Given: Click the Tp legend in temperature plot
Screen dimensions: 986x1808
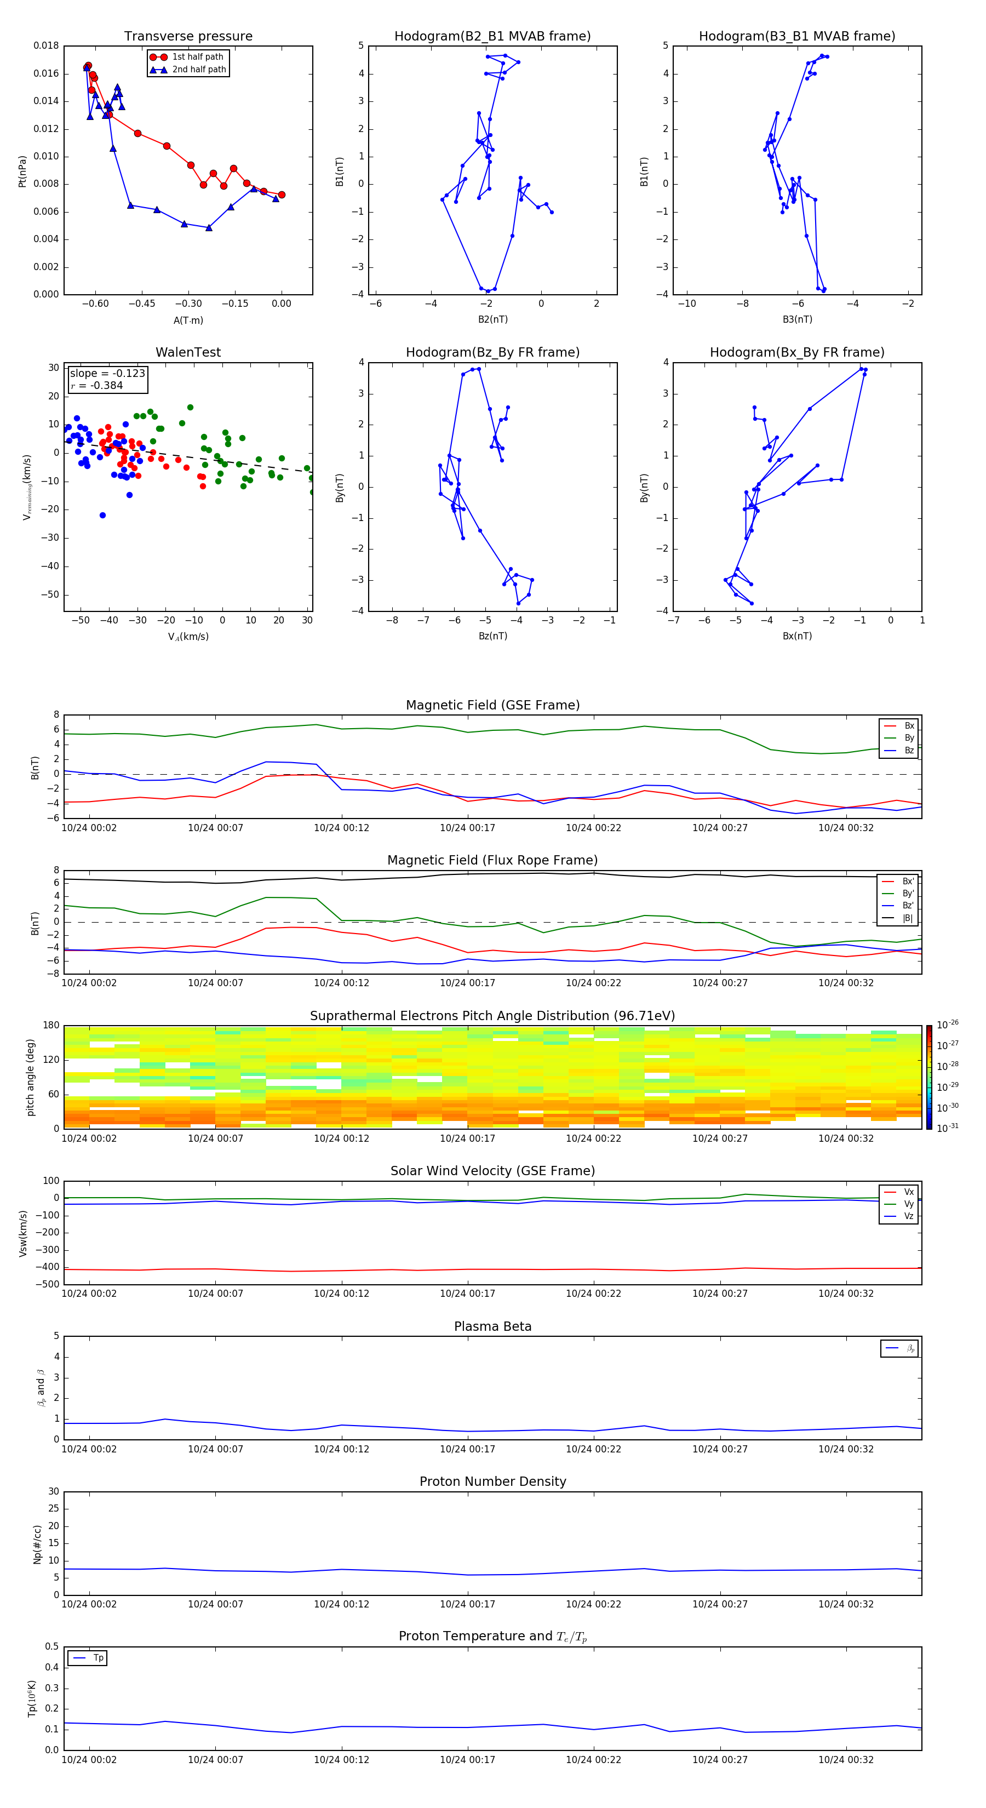Looking at the screenshot, I should 88,1658.
